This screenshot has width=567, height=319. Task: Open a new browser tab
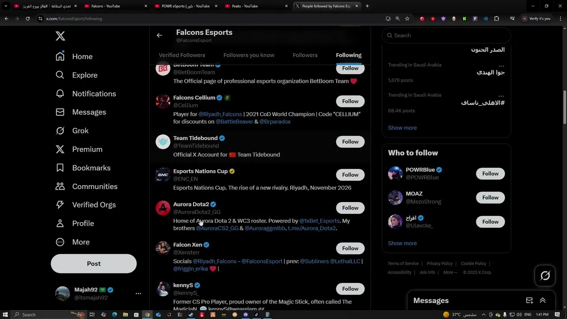point(367,6)
